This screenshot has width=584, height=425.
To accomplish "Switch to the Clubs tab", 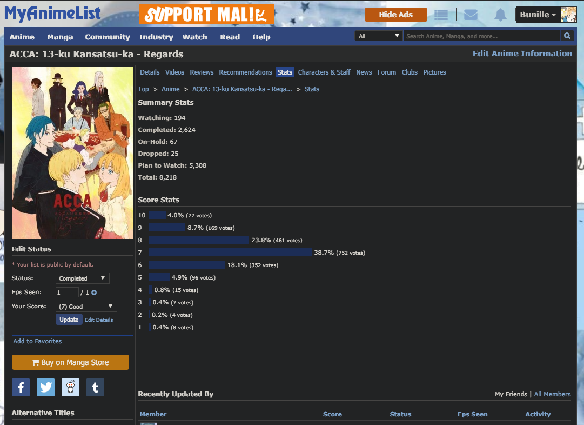I will point(410,72).
